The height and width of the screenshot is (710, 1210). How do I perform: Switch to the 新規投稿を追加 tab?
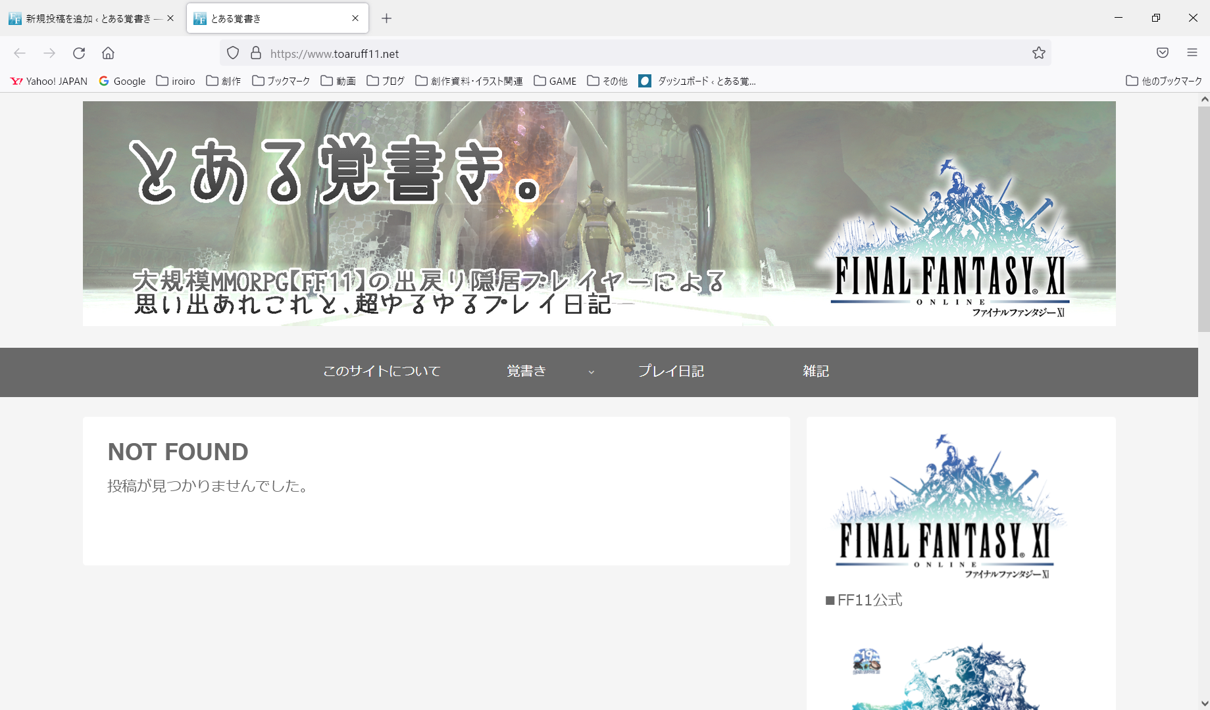coord(92,18)
